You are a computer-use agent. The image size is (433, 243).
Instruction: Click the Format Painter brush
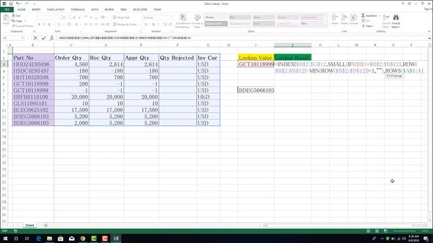click(x=14, y=26)
